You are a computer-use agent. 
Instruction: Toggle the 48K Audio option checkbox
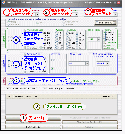pyautogui.click(x=104, y=40)
